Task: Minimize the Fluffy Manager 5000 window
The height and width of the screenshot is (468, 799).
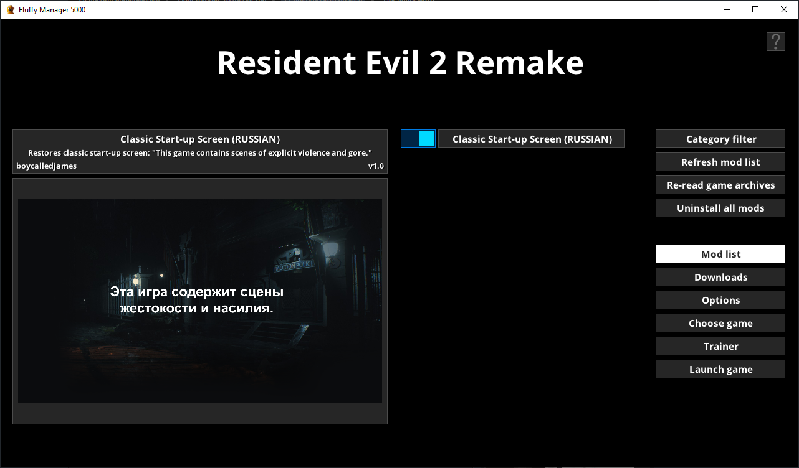Action: pyautogui.click(x=727, y=9)
